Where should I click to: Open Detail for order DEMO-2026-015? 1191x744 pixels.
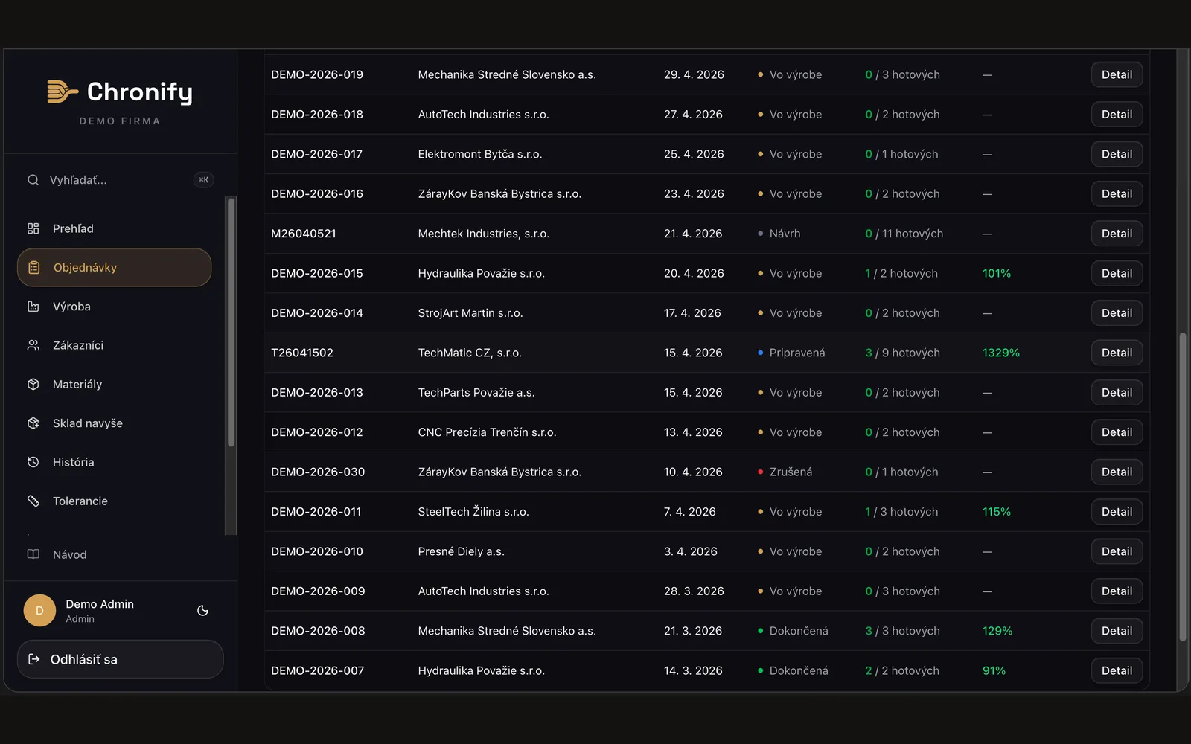(x=1117, y=273)
